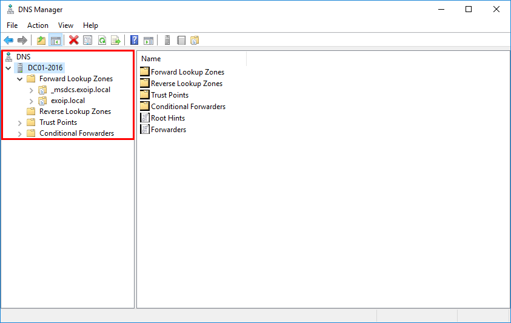The image size is (511, 323).
Task: Click the New Server tower icon
Action: tap(167, 40)
